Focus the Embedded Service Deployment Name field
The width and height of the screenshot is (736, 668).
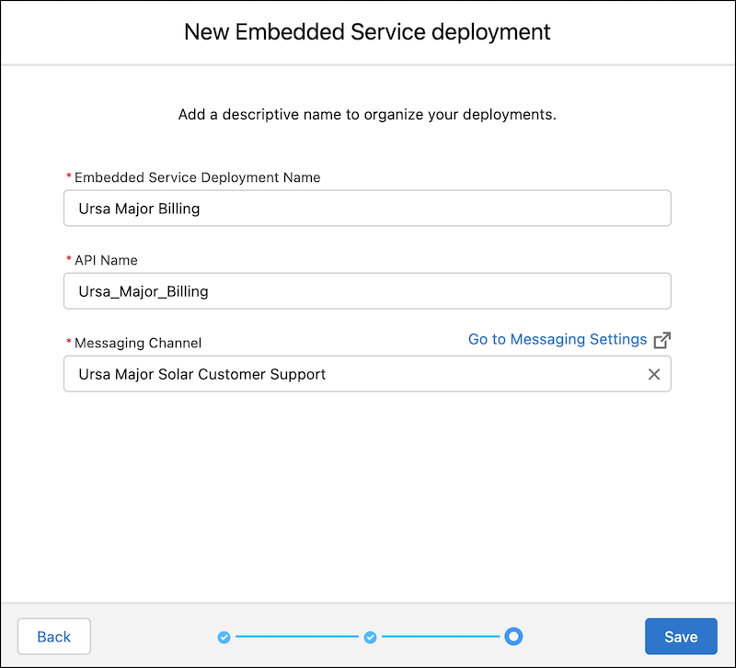click(x=366, y=209)
